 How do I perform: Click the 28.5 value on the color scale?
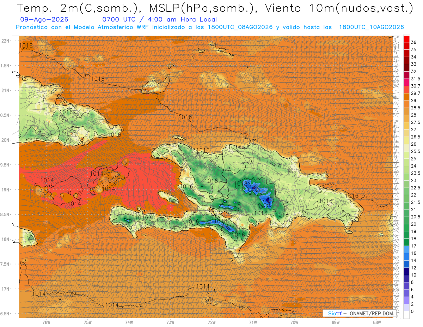click(416, 108)
